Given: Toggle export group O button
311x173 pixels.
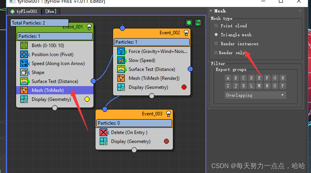Looking at the screenshot, I should point(275,86).
